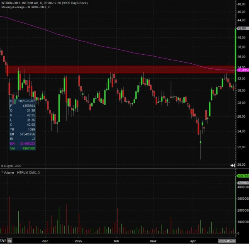Click the 22,00 price axis label
This screenshot has height=244, width=249.
242,147
